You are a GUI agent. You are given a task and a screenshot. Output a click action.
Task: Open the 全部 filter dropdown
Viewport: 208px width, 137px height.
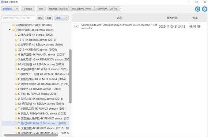pyautogui.click(x=61, y=18)
